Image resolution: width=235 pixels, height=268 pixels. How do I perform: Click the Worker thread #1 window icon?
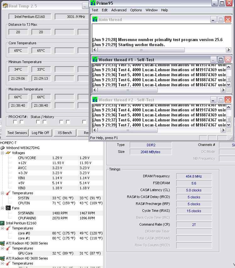(x=95, y=59)
